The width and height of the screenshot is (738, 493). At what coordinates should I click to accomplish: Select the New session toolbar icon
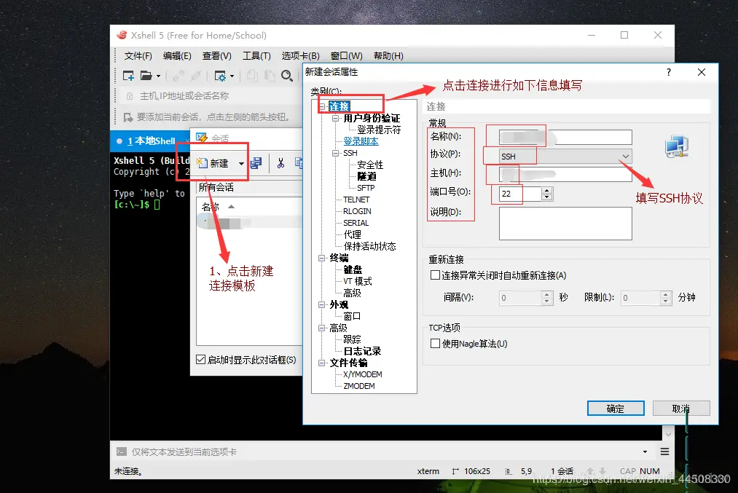click(x=127, y=75)
